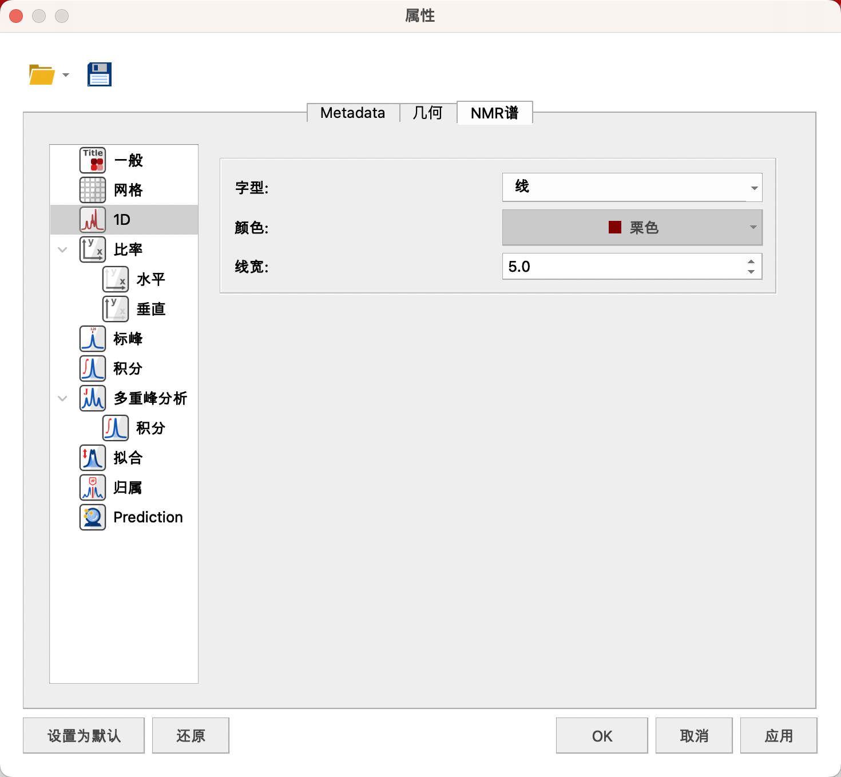Image resolution: width=841 pixels, height=777 pixels.
Task: Collapse the 比率 tree node
Action: (63, 249)
